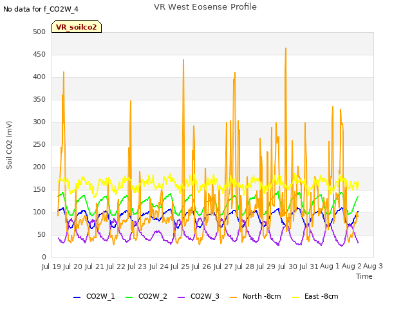The width and height of the screenshot is (412, 309).
Task: Toggle the North -8cm legend entry
Action: click(x=256, y=296)
